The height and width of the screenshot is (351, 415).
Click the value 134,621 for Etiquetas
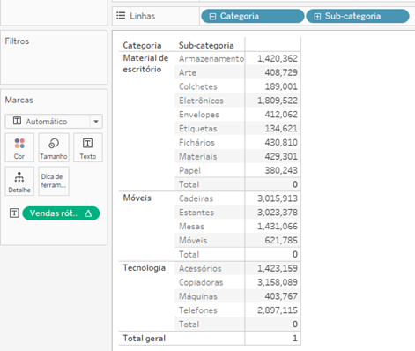tap(281, 129)
